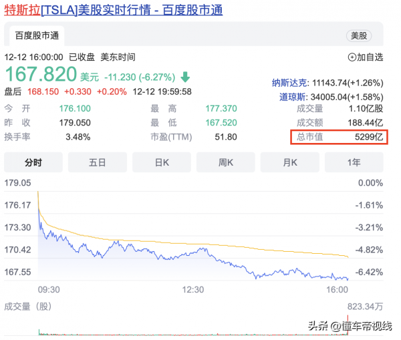
Task: Click the 823.34万 volume scale value
Action: pyautogui.click(x=365, y=306)
